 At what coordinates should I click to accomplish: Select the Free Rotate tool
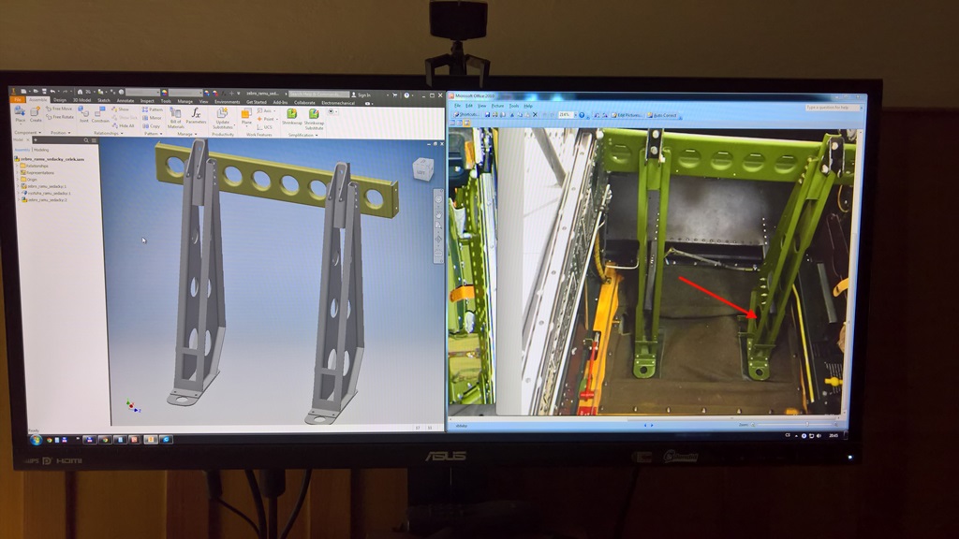60,117
